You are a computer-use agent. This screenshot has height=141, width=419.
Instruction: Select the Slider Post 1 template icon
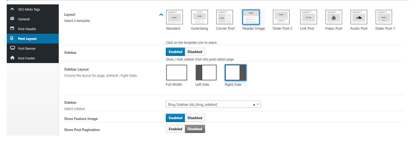(384, 17)
